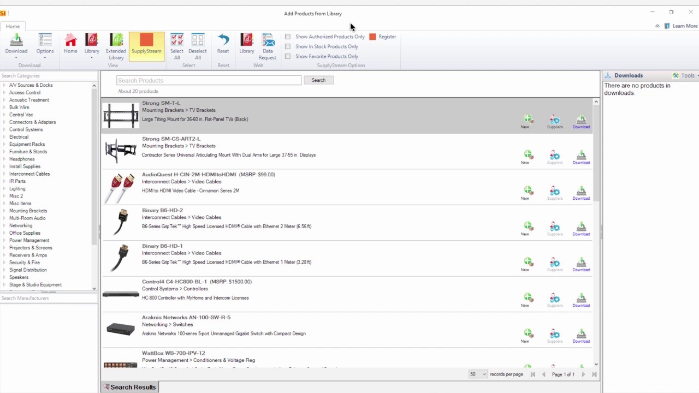Select the Speakers category

[x=19, y=277]
